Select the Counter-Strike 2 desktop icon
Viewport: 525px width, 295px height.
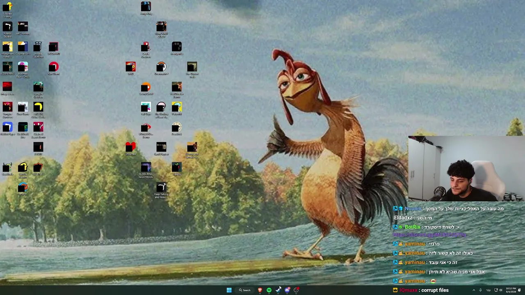[x=23, y=49]
